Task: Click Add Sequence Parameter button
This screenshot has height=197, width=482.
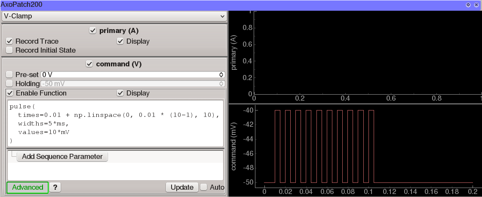Action: click(x=62, y=156)
